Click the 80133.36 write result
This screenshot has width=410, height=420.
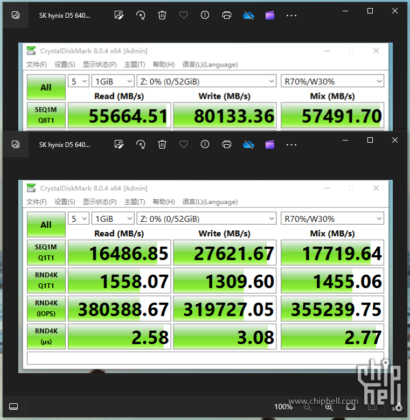pos(225,115)
